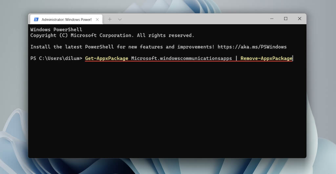336x174 pixels.
Task: Close the Windows Terminal window
Action: click(x=300, y=19)
